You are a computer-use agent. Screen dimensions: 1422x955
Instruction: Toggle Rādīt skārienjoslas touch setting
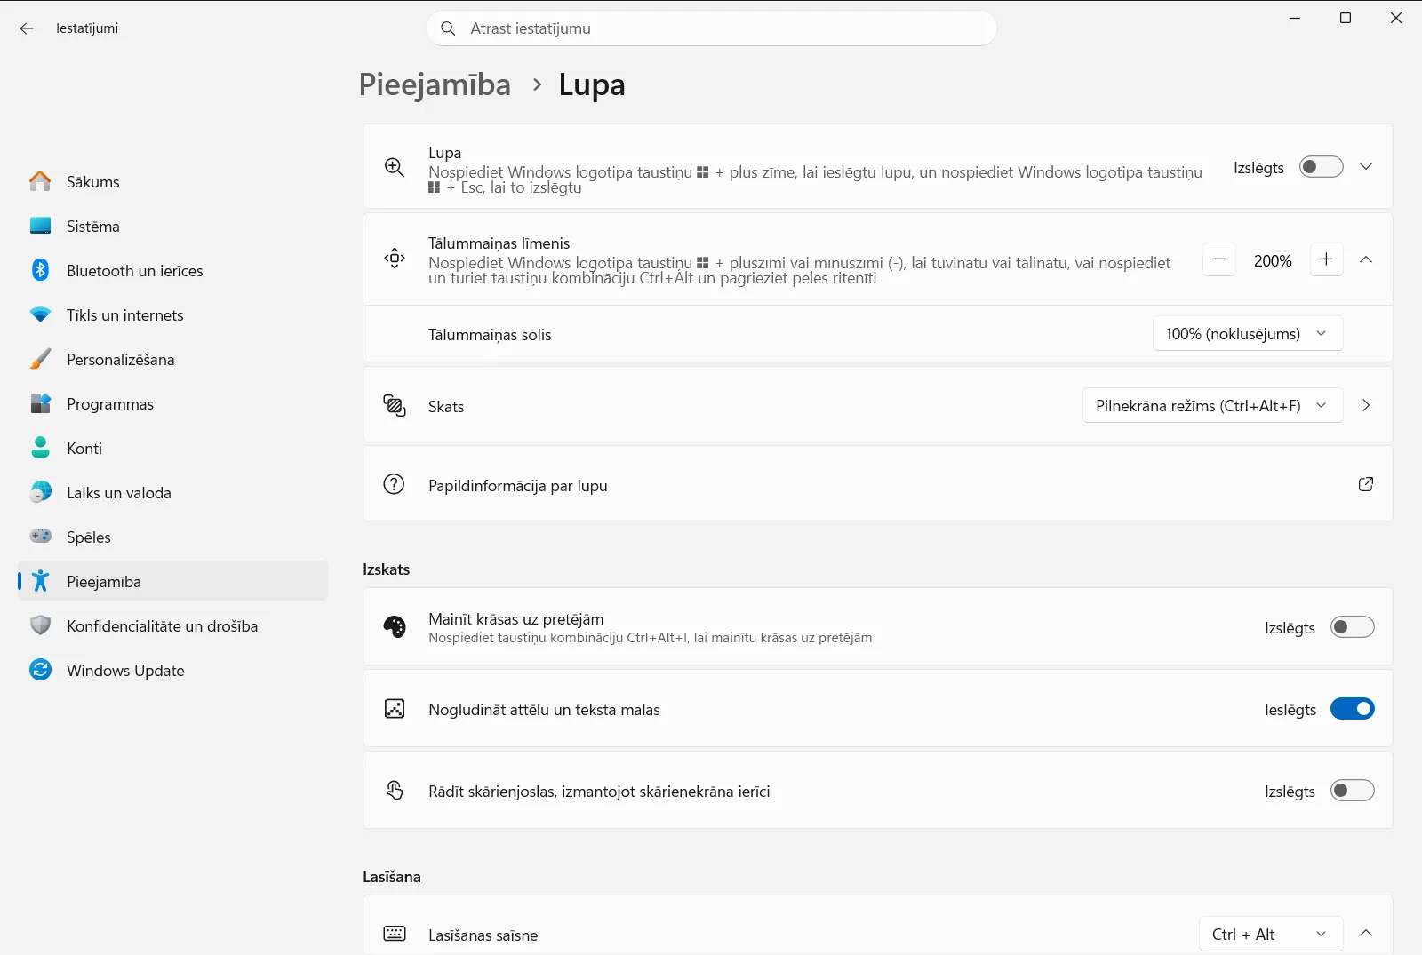coord(1353,791)
